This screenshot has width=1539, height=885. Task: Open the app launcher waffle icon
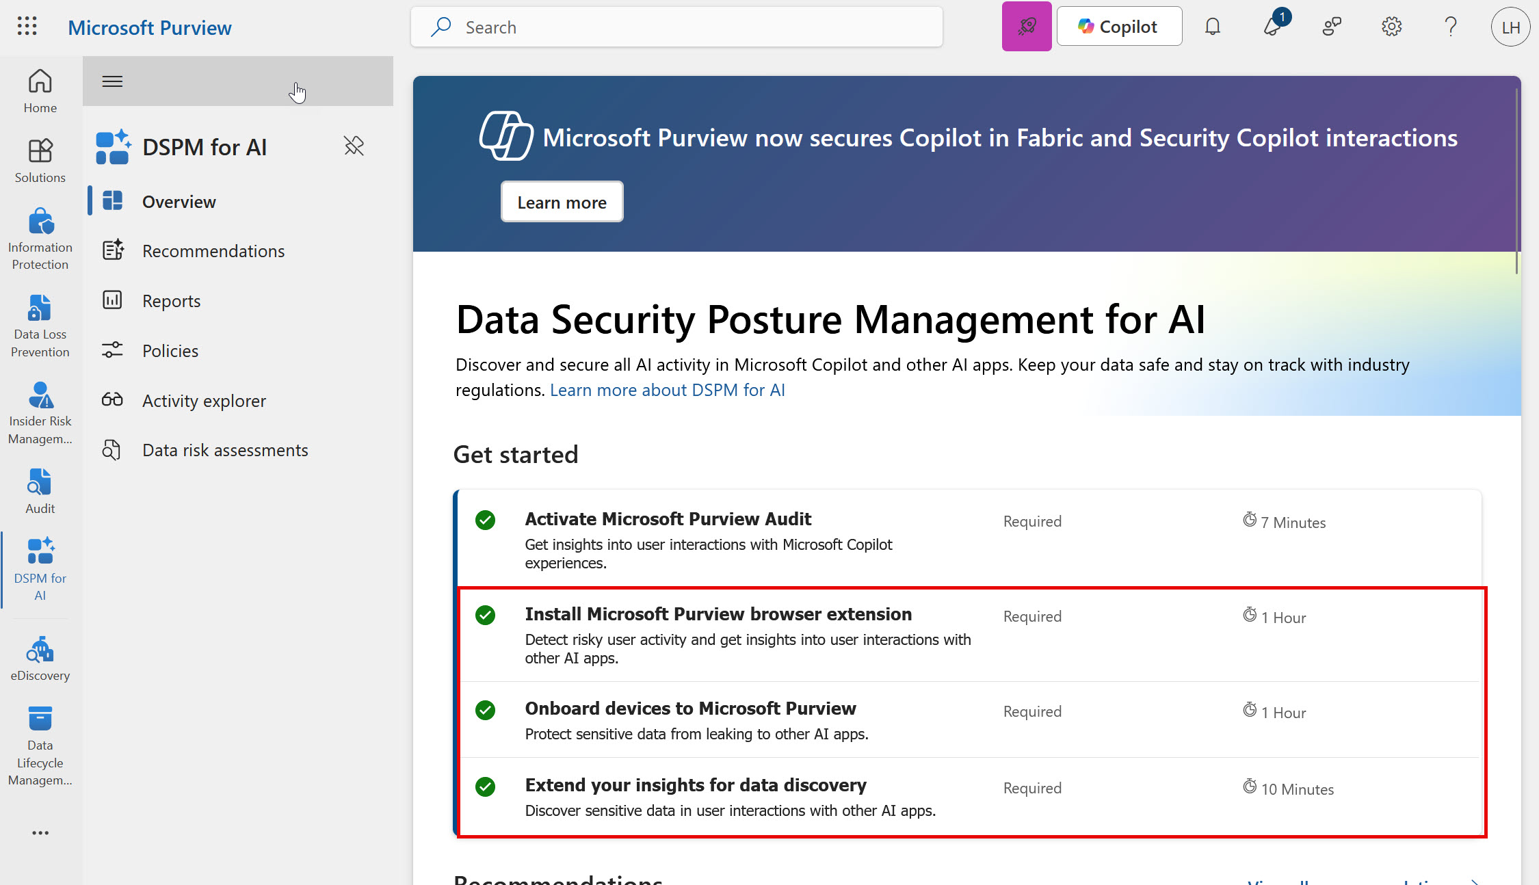[x=27, y=27]
